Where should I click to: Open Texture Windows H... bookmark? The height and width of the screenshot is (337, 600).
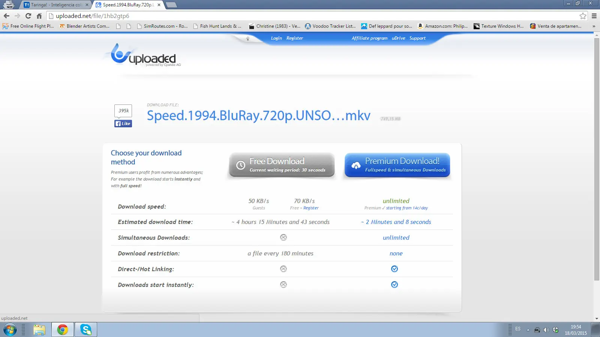click(x=499, y=26)
